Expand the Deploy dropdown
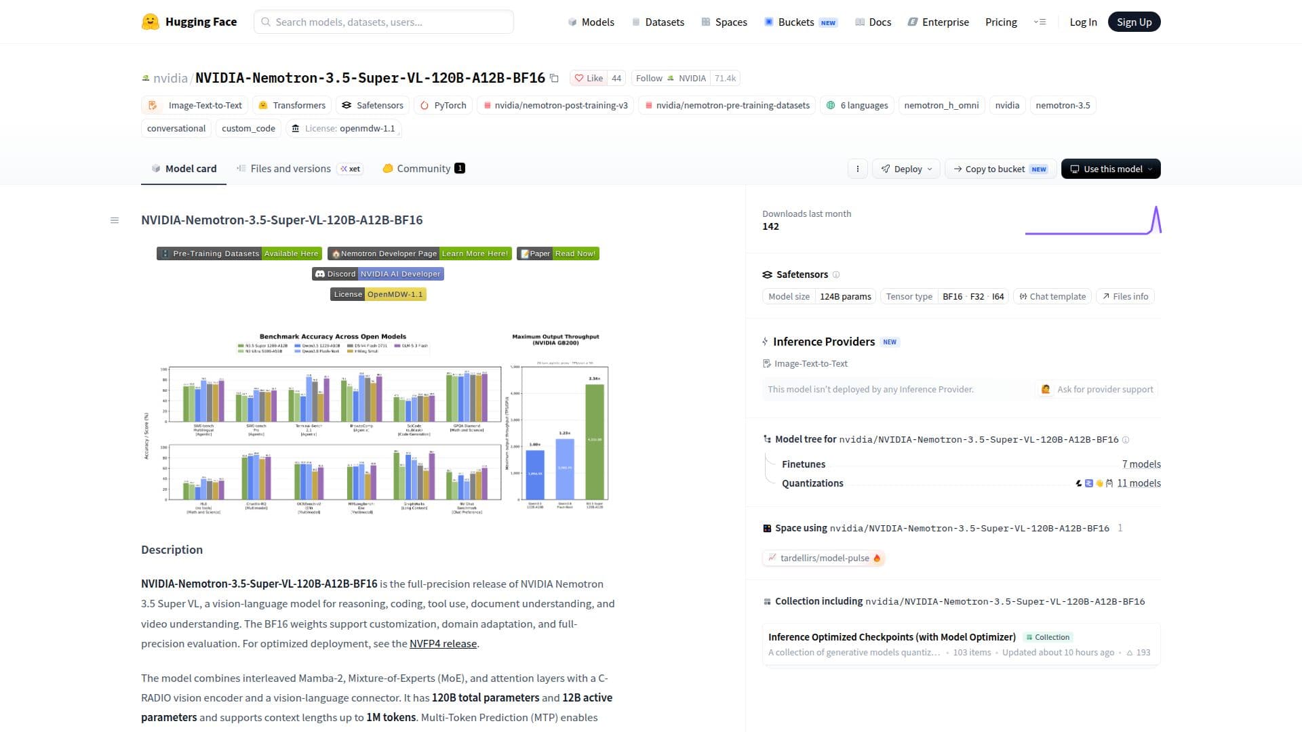 [x=907, y=169]
